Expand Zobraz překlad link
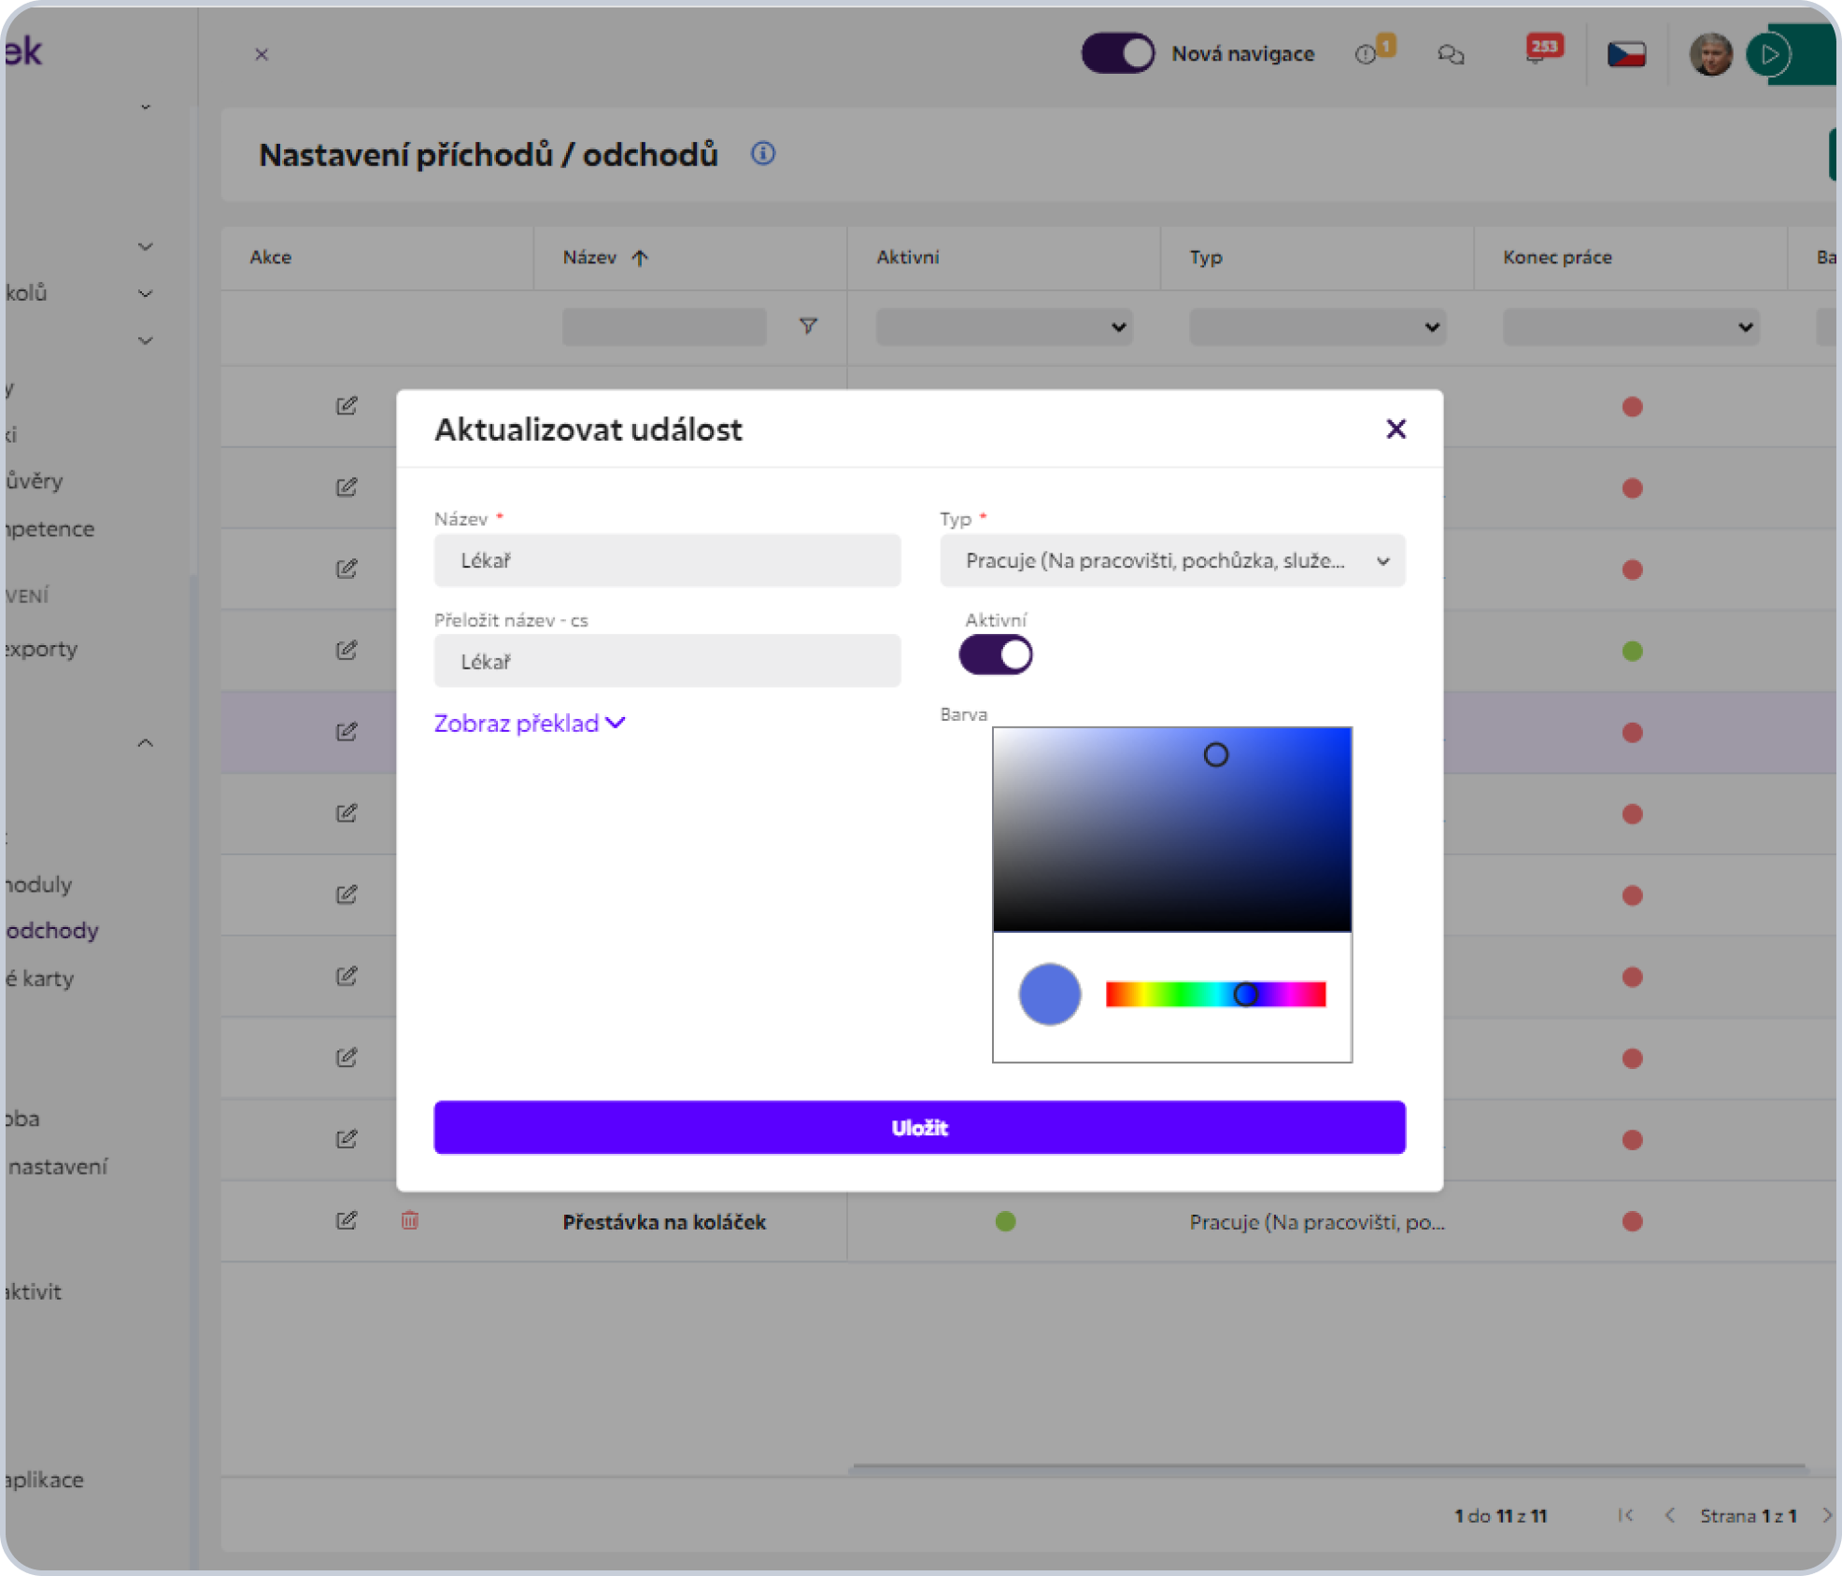The height and width of the screenshot is (1576, 1842). 530,723
